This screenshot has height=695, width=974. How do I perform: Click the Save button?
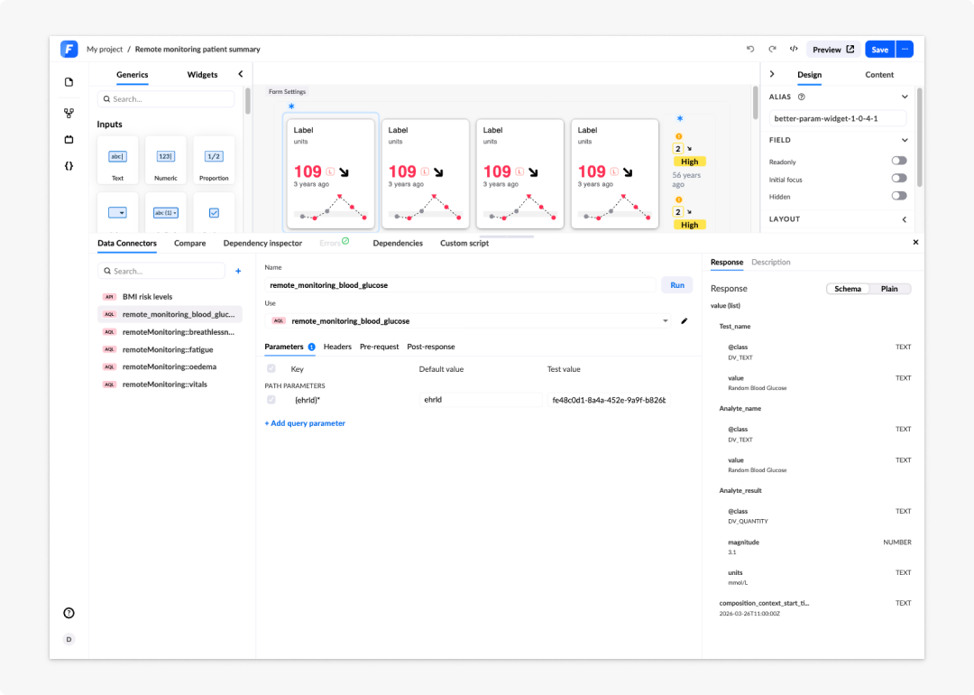[x=879, y=49]
